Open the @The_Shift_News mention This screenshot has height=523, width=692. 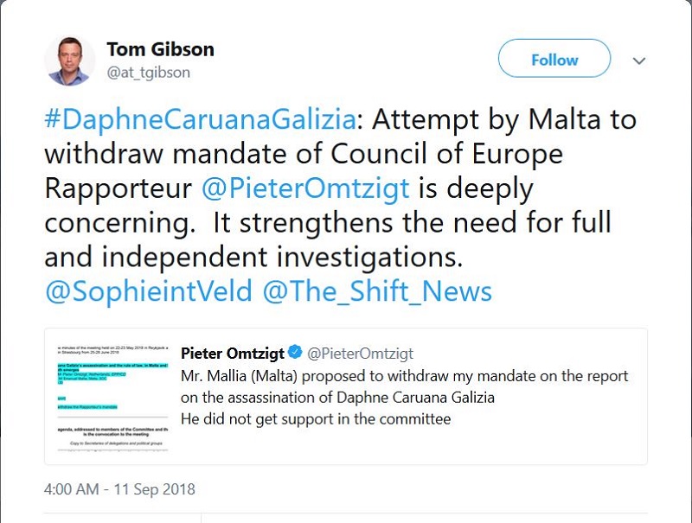coord(378,291)
